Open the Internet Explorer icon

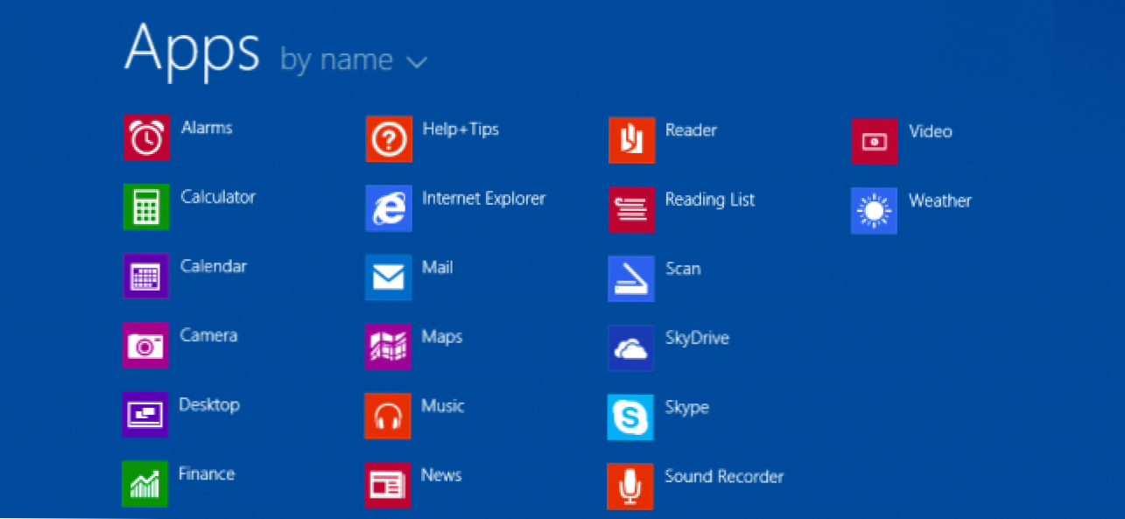pyautogui.click(x=388, y=208)
